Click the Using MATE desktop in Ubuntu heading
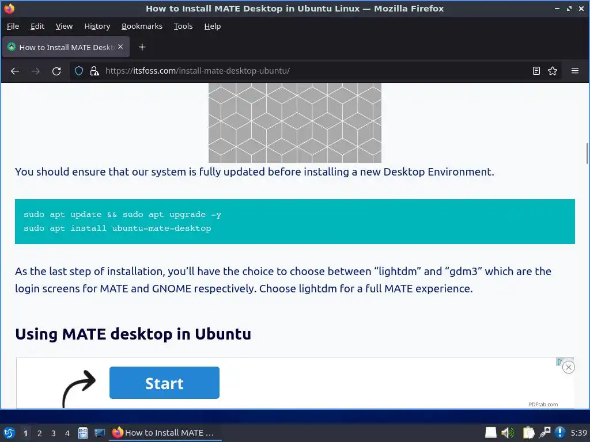Image resolution: width=590 pixels, height=442 pixels. 133,334
